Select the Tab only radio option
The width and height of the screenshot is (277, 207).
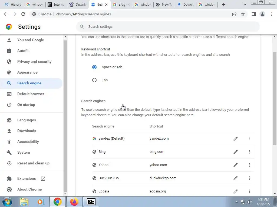point(94,80)
